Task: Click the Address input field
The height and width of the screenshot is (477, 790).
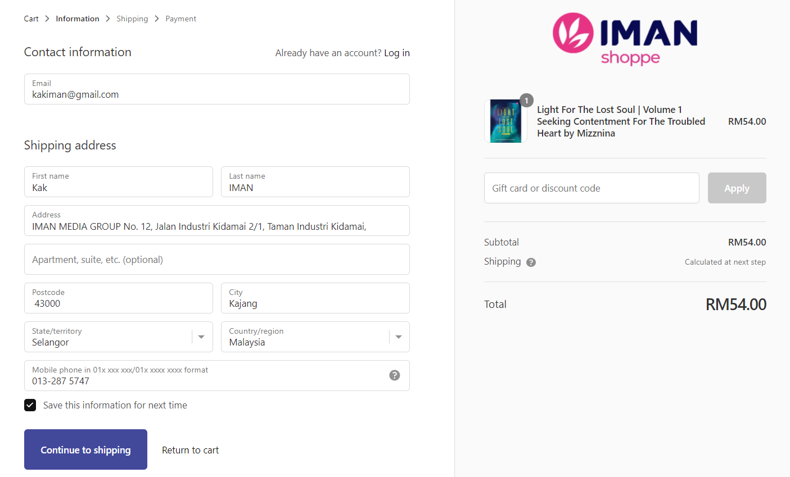Action: (217, 221)
